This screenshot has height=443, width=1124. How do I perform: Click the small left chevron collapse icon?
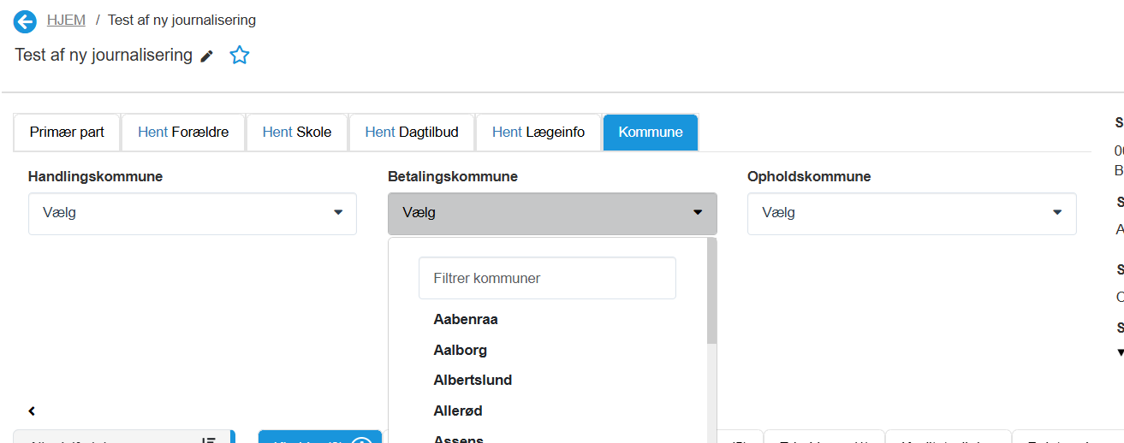[x=32, y=411]
